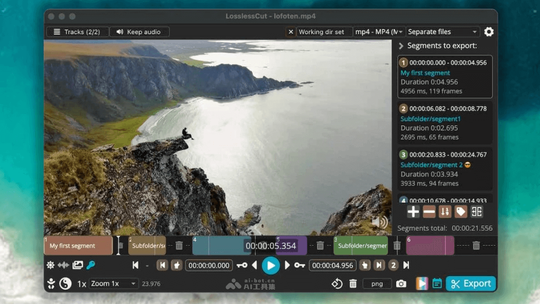The width and height of the screenshot is (540, 304).
Task: Click the split segment icon
Action: click(477, 212)
